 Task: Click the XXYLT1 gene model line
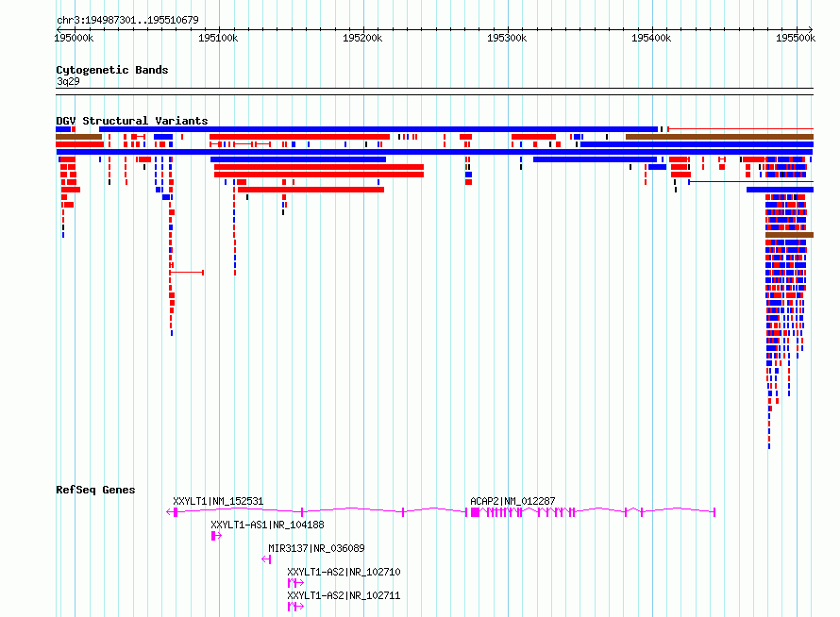[316, 511]
